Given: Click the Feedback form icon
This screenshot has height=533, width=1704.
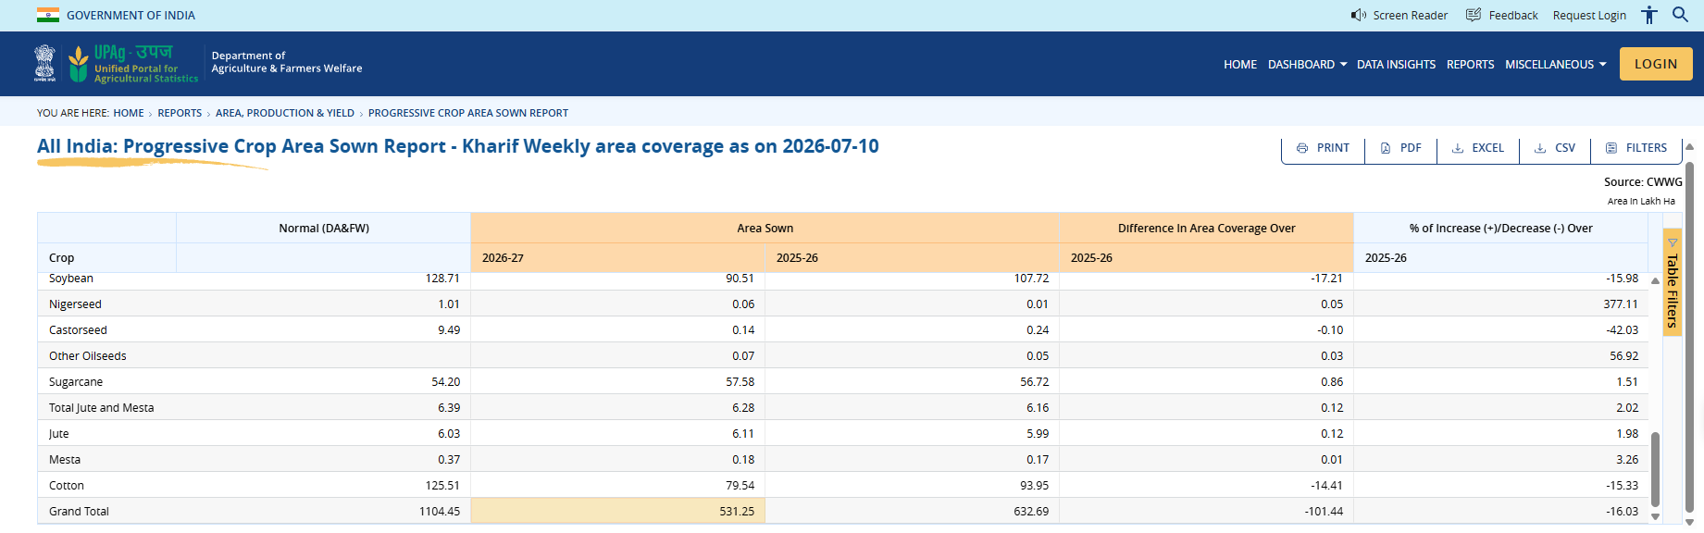Looking at the screenshot, I should point(1474,15).
